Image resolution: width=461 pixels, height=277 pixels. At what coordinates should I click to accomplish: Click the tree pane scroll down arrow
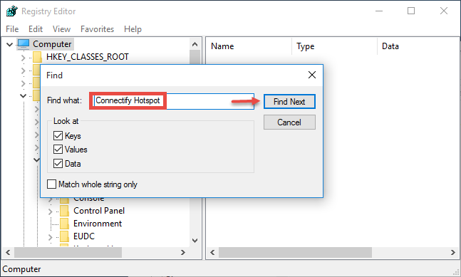click(x=195, y=240)
